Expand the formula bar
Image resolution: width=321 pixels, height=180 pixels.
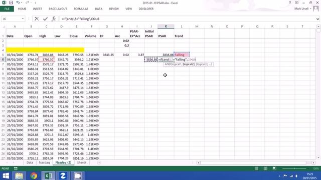click(317, 19)
